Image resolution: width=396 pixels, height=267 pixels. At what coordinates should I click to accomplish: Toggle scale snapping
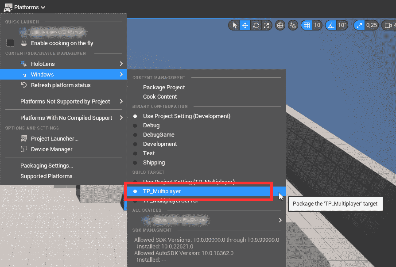point(359,25)
